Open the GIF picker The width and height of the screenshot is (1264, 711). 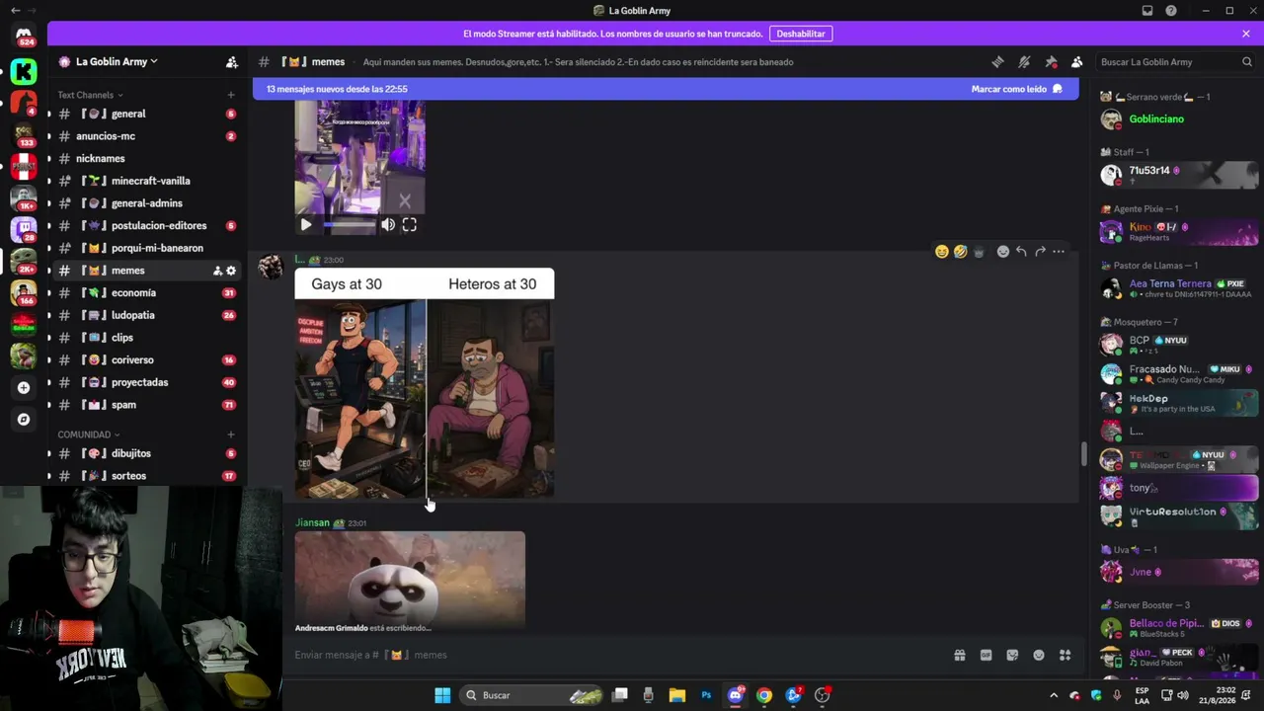click(986, 655)
